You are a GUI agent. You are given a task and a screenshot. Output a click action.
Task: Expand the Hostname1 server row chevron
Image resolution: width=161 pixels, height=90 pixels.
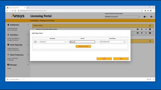33,29
